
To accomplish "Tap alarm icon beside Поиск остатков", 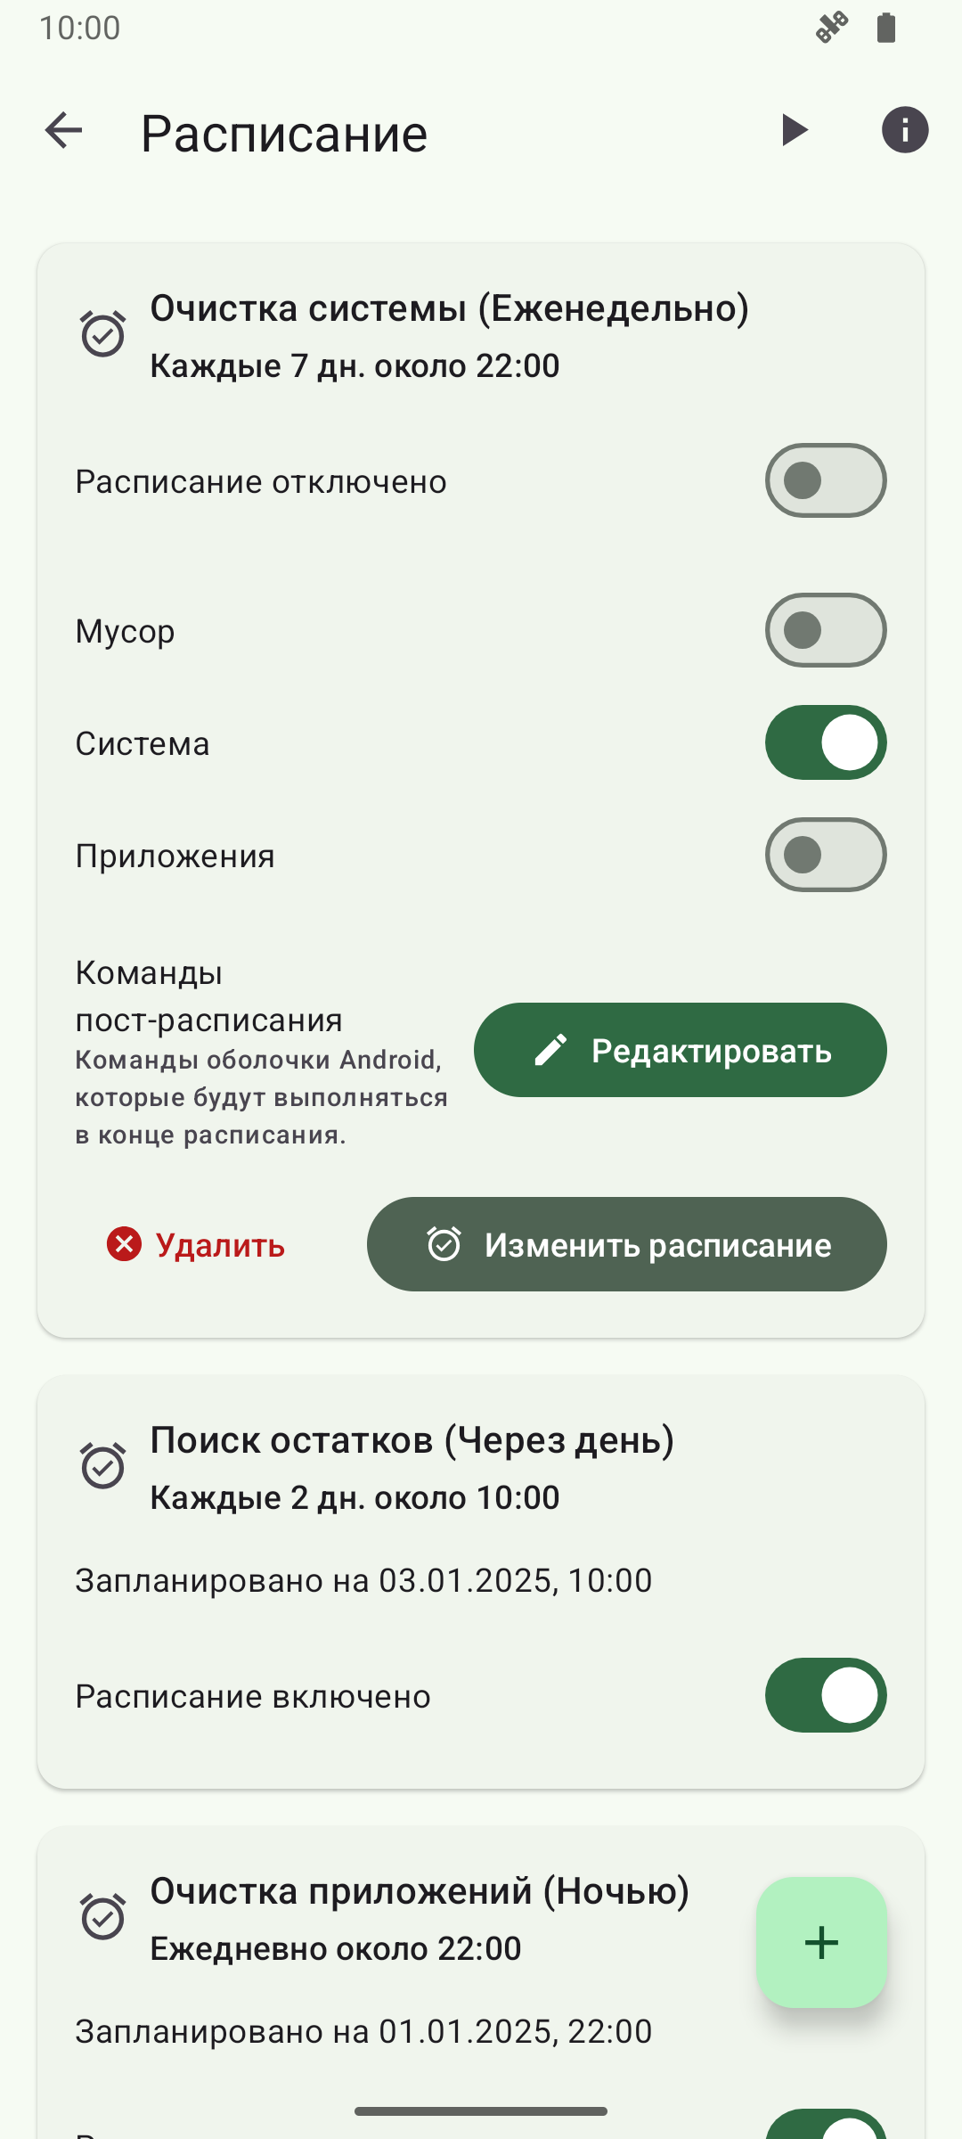I will [103, 1466].
